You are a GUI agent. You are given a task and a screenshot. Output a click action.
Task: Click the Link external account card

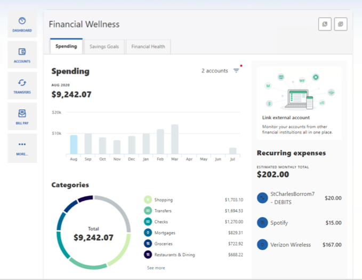299,103
